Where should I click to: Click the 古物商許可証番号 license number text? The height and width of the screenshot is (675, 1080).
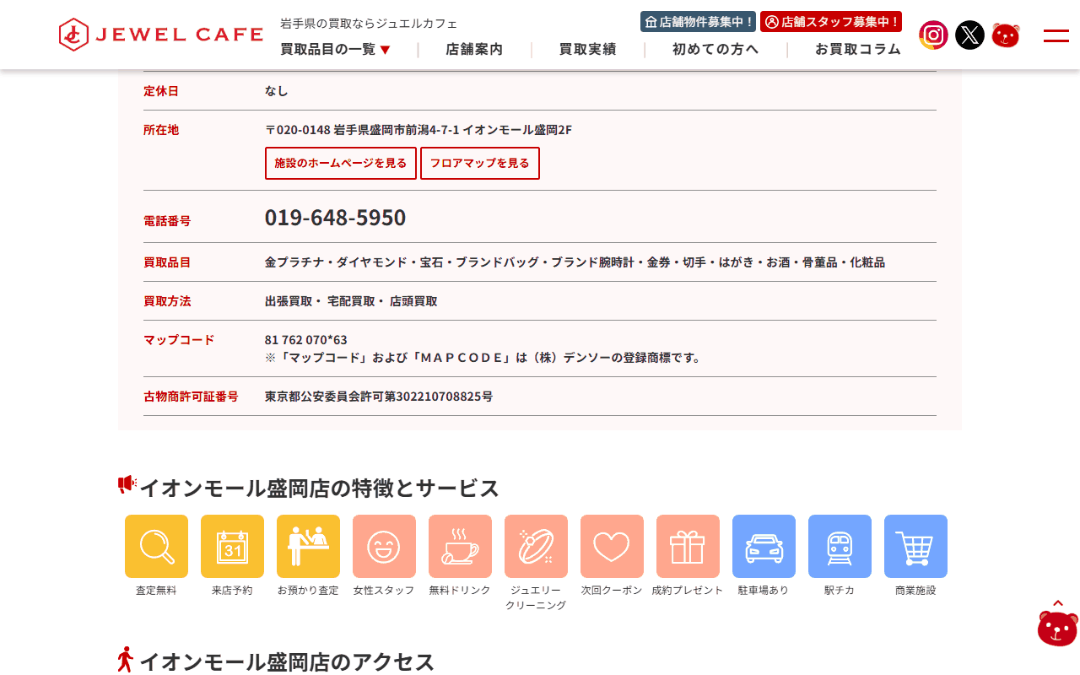point(379,397)
